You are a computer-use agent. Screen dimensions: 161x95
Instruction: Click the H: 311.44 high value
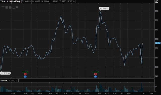coord(45,1)
